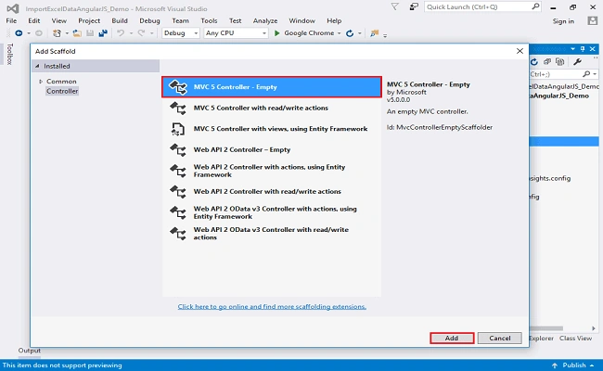
Task: Select Web API 2 Controller with read/write actions
Action: pyautogui.click(x=272, y=191)
